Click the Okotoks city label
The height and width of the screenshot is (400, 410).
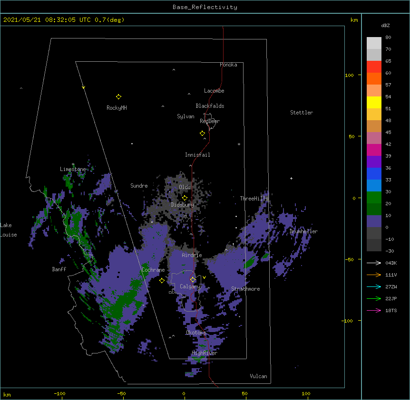(x=196, y=333)
